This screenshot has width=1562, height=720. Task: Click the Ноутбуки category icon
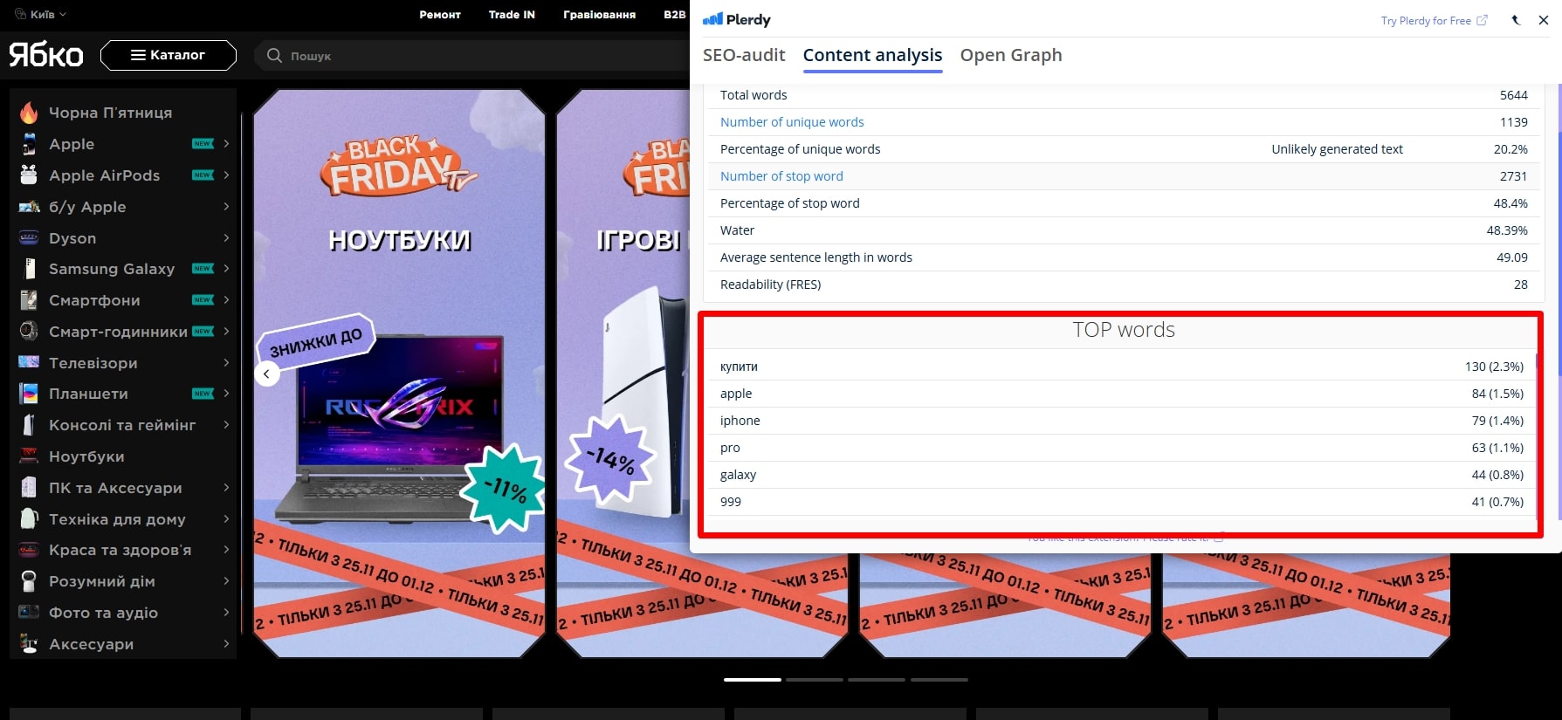[x=29, y=456]
